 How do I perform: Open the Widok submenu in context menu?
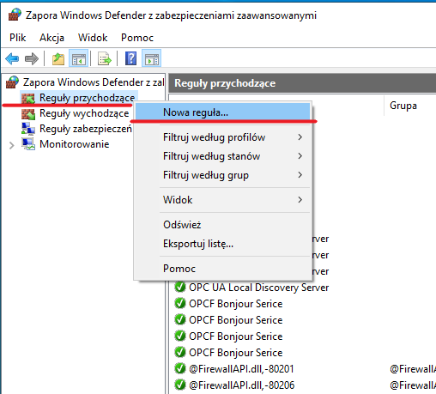click(222, 200)
